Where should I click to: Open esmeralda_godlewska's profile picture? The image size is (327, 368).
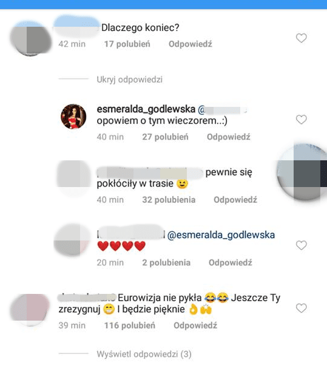pyautogui.click(x=73, y=117)
